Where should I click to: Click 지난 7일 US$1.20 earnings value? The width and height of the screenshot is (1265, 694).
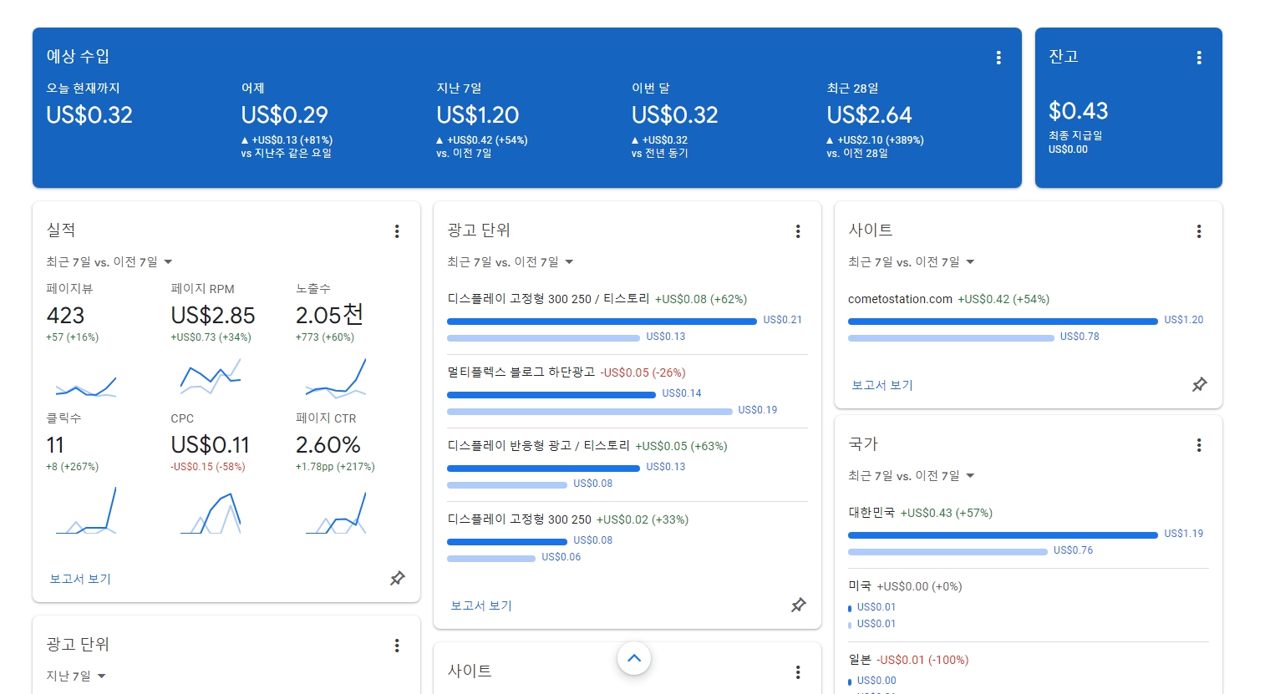[x=478, y=115]
